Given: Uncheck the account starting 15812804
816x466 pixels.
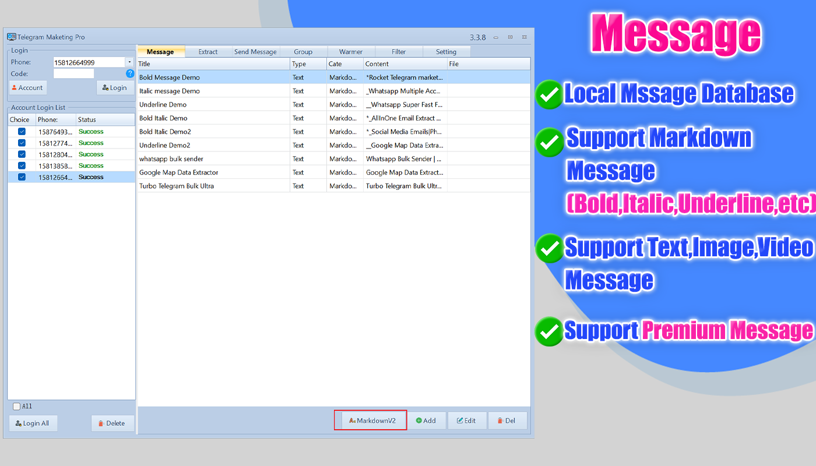Looking at the screenshot, I should tap(22, 154).
